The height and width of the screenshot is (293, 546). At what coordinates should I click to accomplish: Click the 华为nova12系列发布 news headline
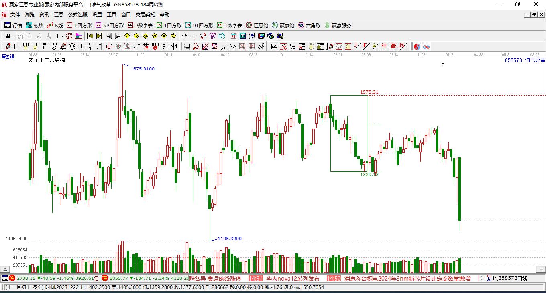click(x=293, y=278)
